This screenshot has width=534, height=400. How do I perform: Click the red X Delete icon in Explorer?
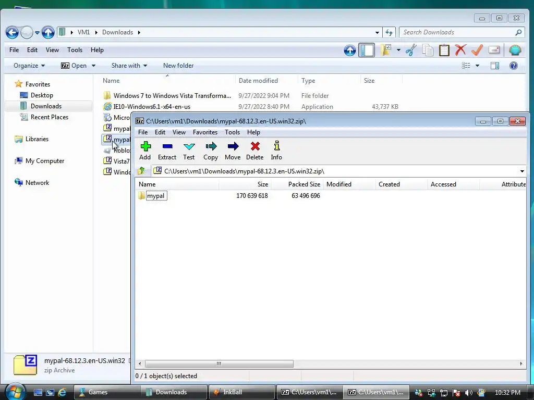tap(460, 50)
